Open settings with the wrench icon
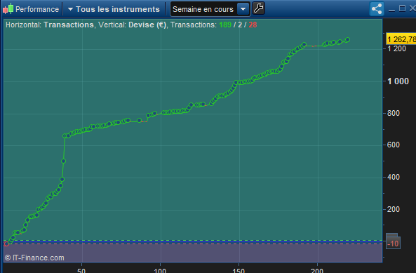Viewport: 416px width, 273px height. click(x=258, y=8)
